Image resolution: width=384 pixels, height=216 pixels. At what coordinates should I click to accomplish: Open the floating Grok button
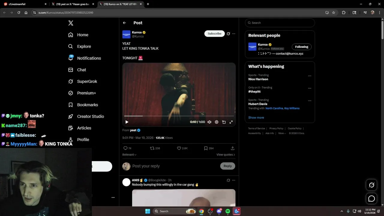pos(371,185)
